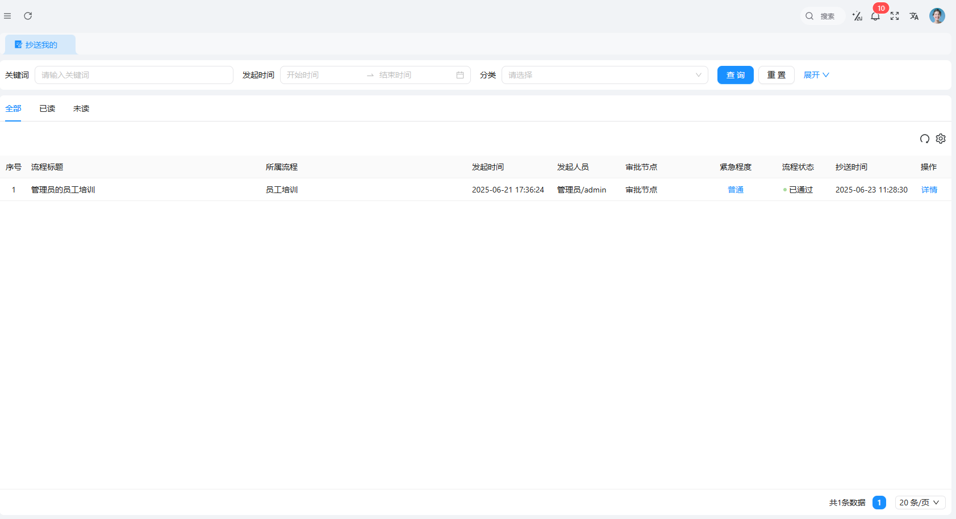
Task: Change page size from 20 条/页
Action: pos(920,503)
